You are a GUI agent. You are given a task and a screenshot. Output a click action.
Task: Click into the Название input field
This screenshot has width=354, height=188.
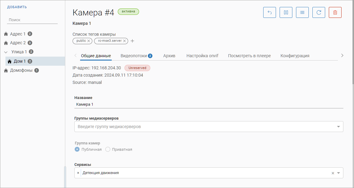point(208,104)
